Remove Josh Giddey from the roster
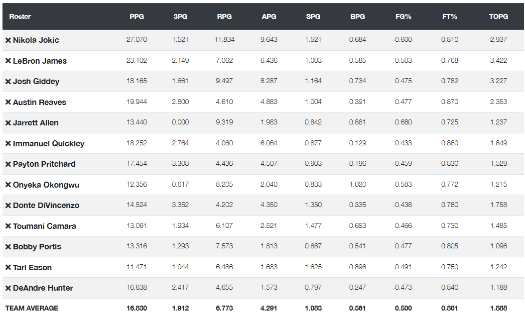Image resolution: width=525 pixels, height=321 pixels. tap(8, 82)
